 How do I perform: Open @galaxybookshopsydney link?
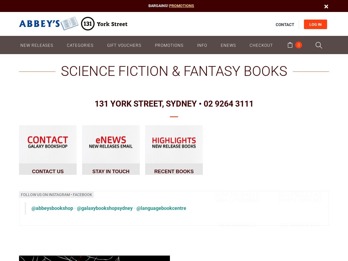(105, 208)
